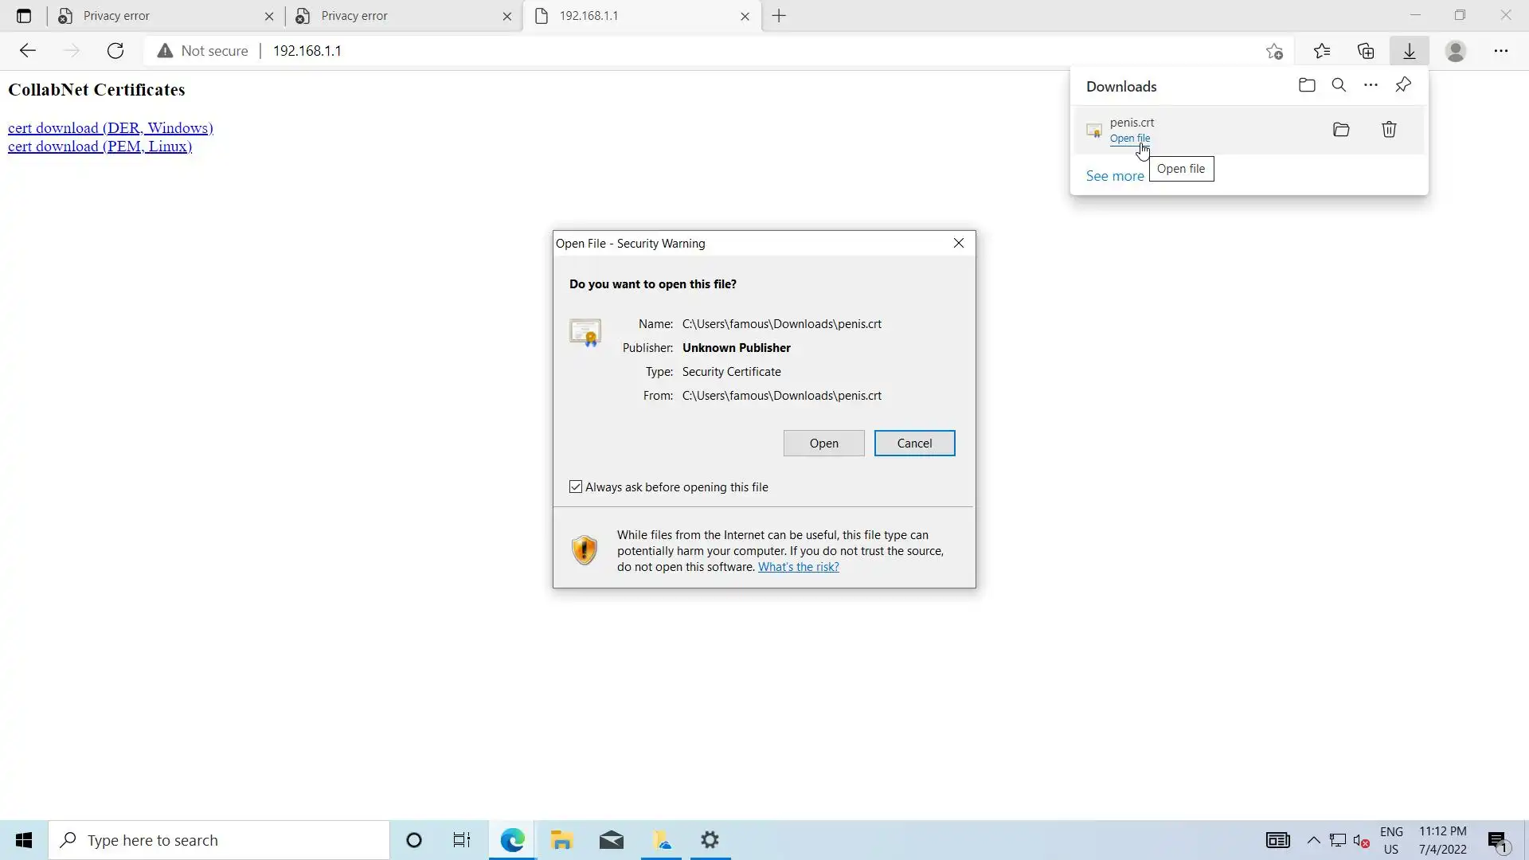Add this page to favorites

click(1274, 51)
